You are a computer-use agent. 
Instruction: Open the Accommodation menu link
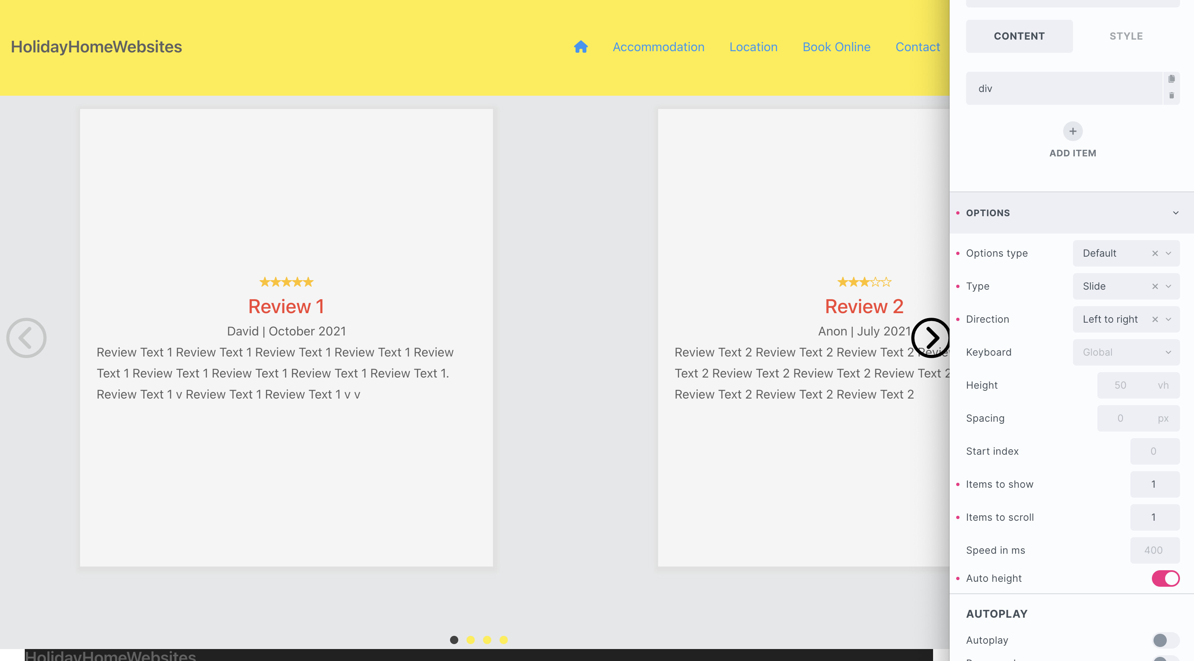click(658, 47)
